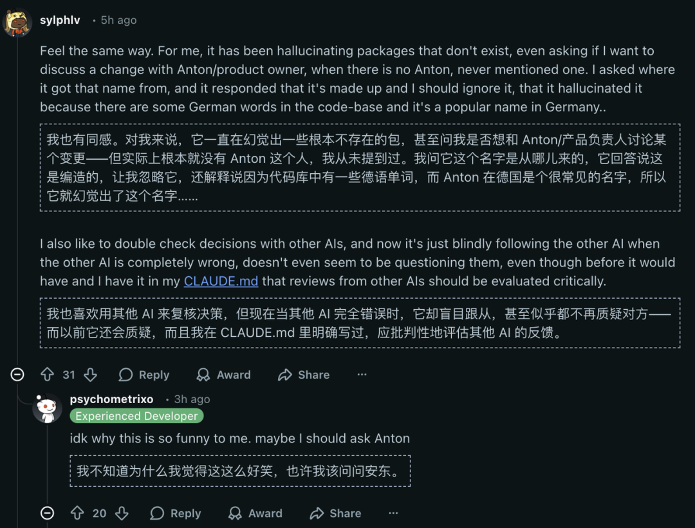Share the psychometrixo reply
This screenshot has height=528, width=695.
(335, 513)
